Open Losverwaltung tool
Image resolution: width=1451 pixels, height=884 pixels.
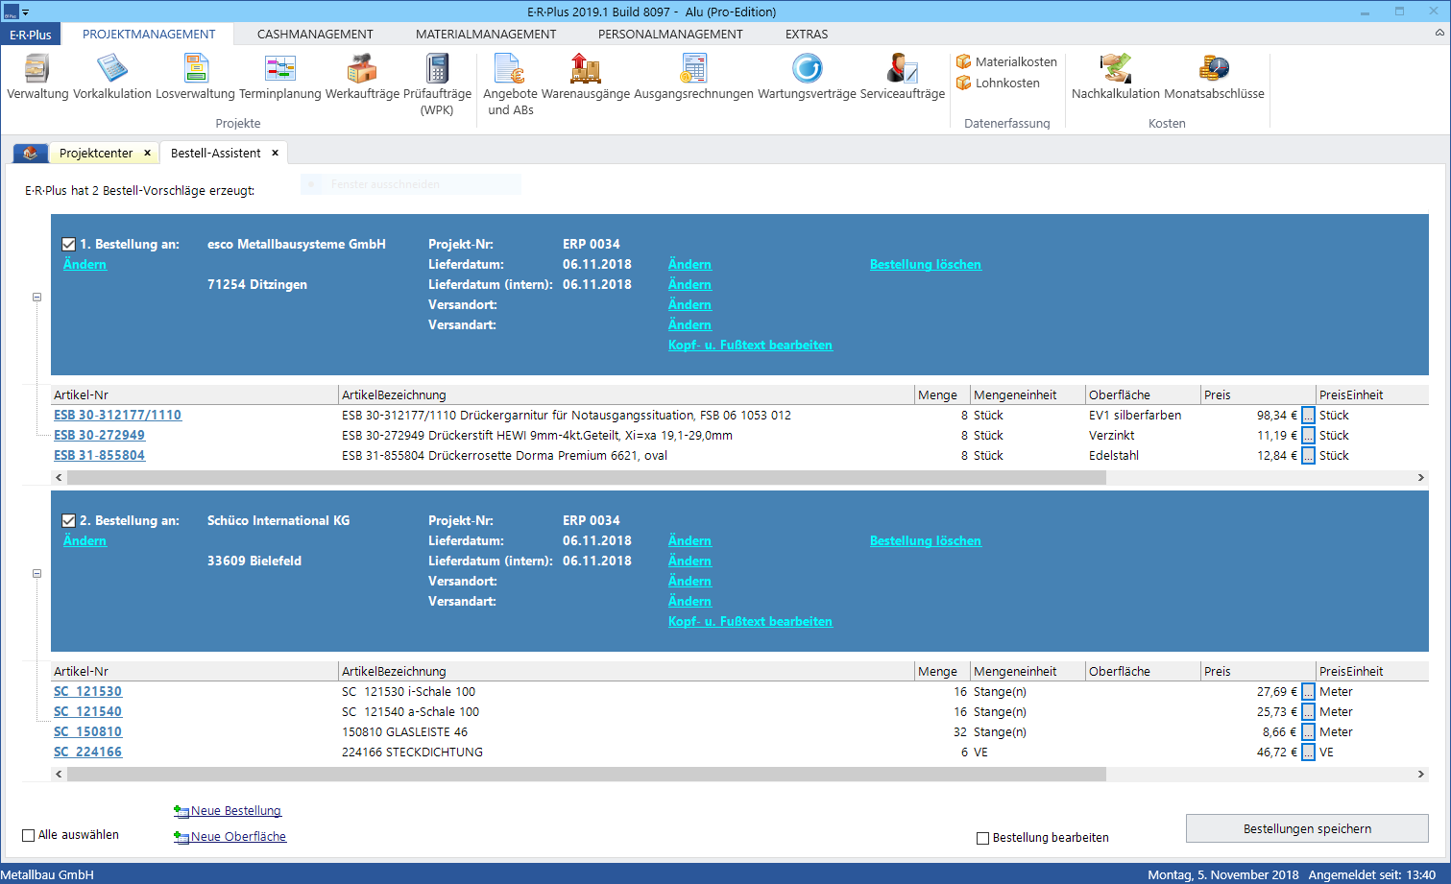click(x=195, y=77)
